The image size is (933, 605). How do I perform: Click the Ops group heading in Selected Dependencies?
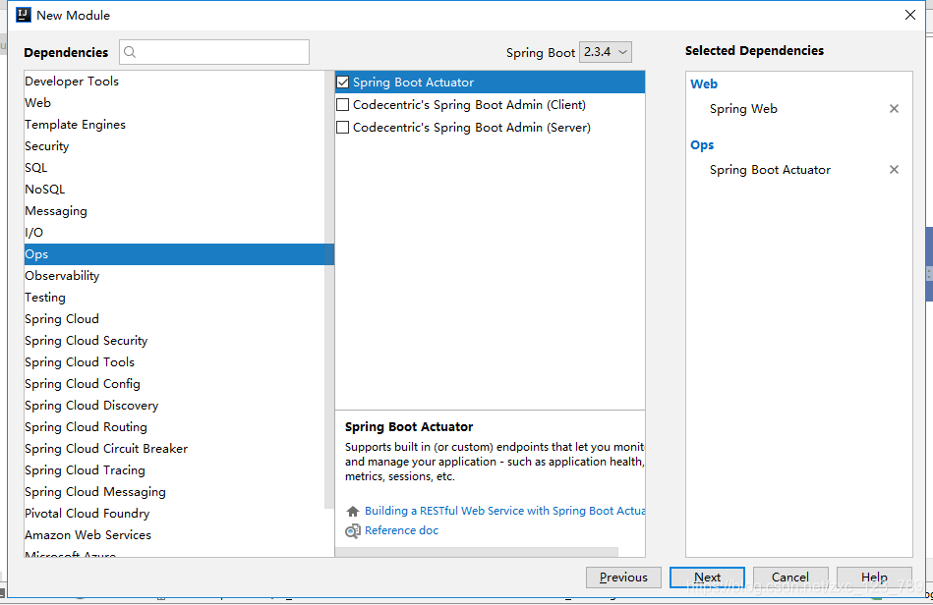click(702, 145)
